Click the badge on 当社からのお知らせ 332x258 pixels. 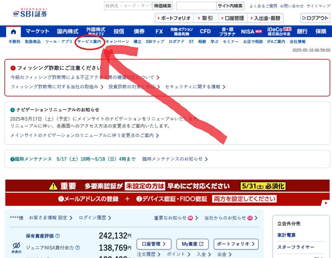[x=250, y=218]
